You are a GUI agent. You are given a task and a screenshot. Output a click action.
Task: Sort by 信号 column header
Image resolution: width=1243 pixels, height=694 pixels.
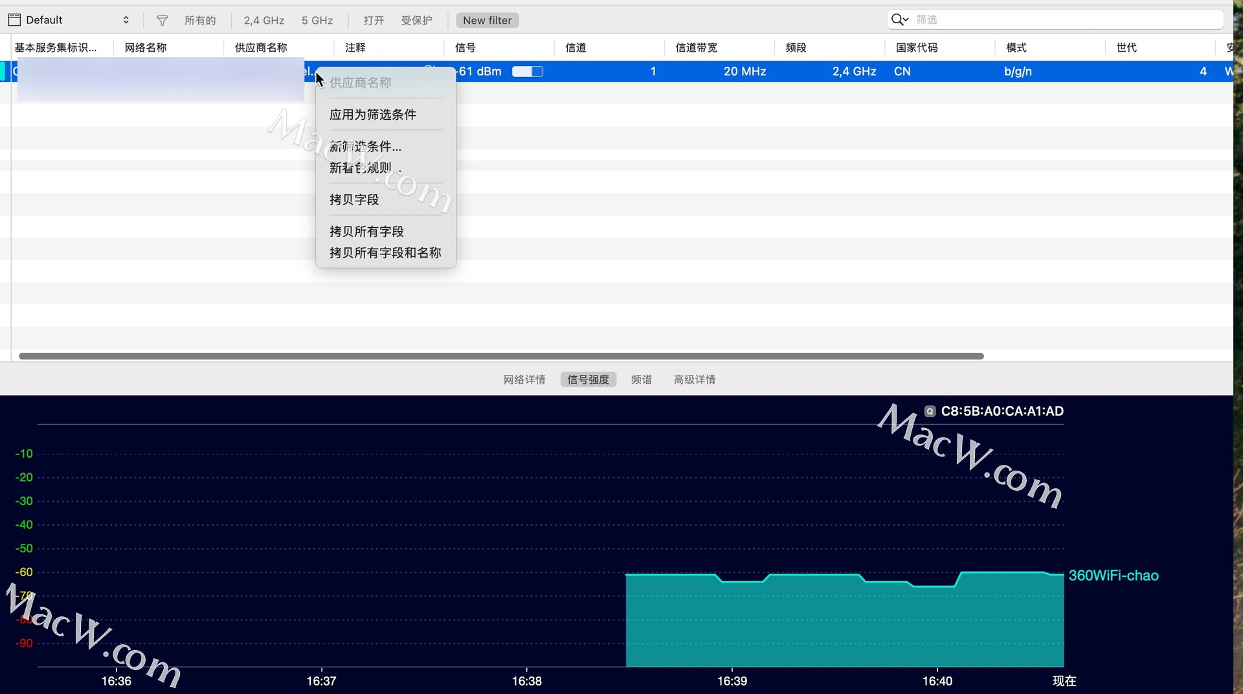(x=465, y=47)
